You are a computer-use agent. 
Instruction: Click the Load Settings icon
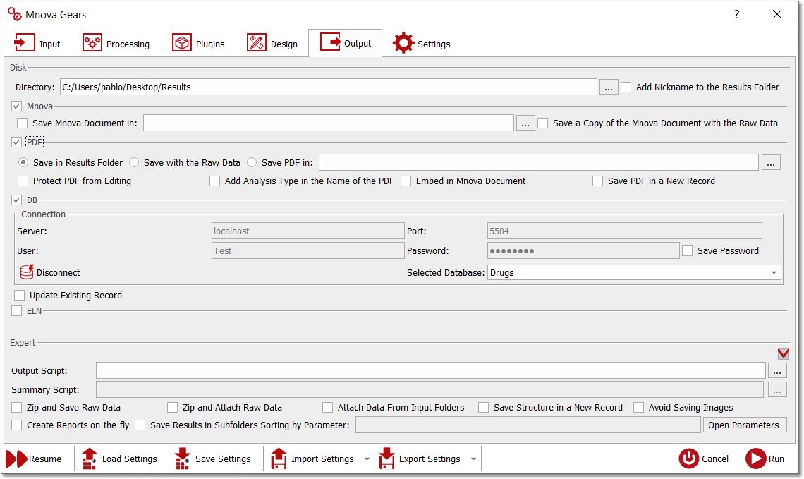[x=90, y=459]
